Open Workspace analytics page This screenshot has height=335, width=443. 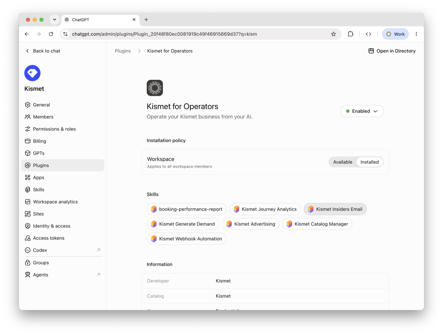pyautogui.click(x=63, y=202)
